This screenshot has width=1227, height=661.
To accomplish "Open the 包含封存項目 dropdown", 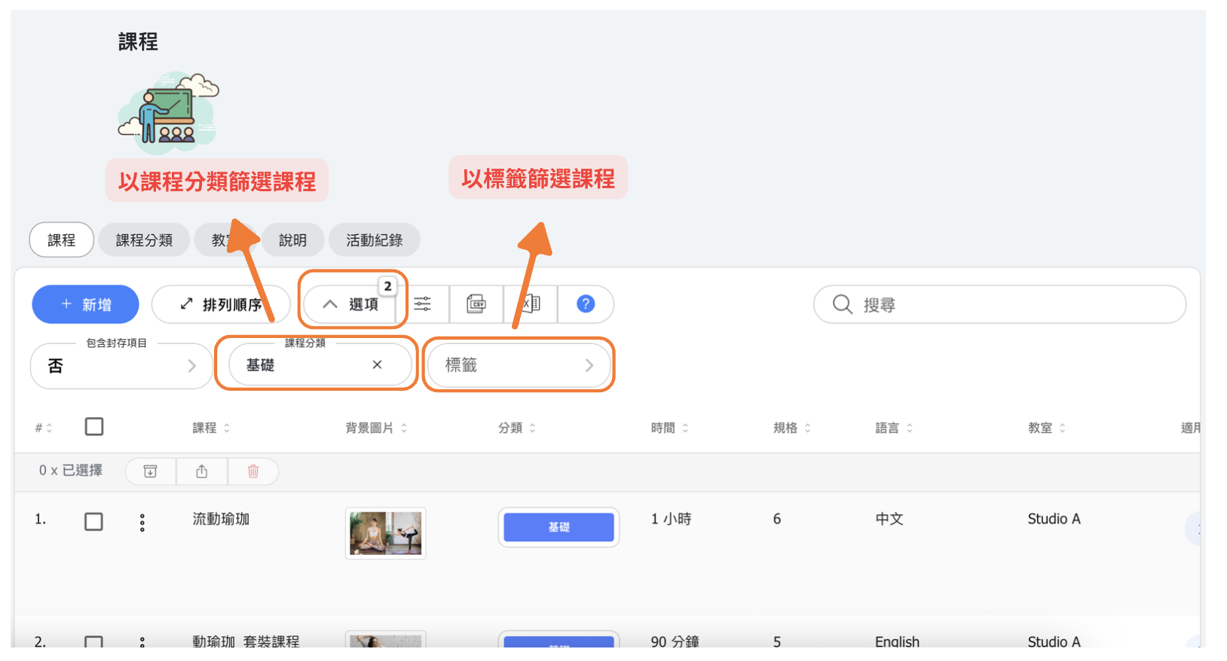I will point(121,366).
